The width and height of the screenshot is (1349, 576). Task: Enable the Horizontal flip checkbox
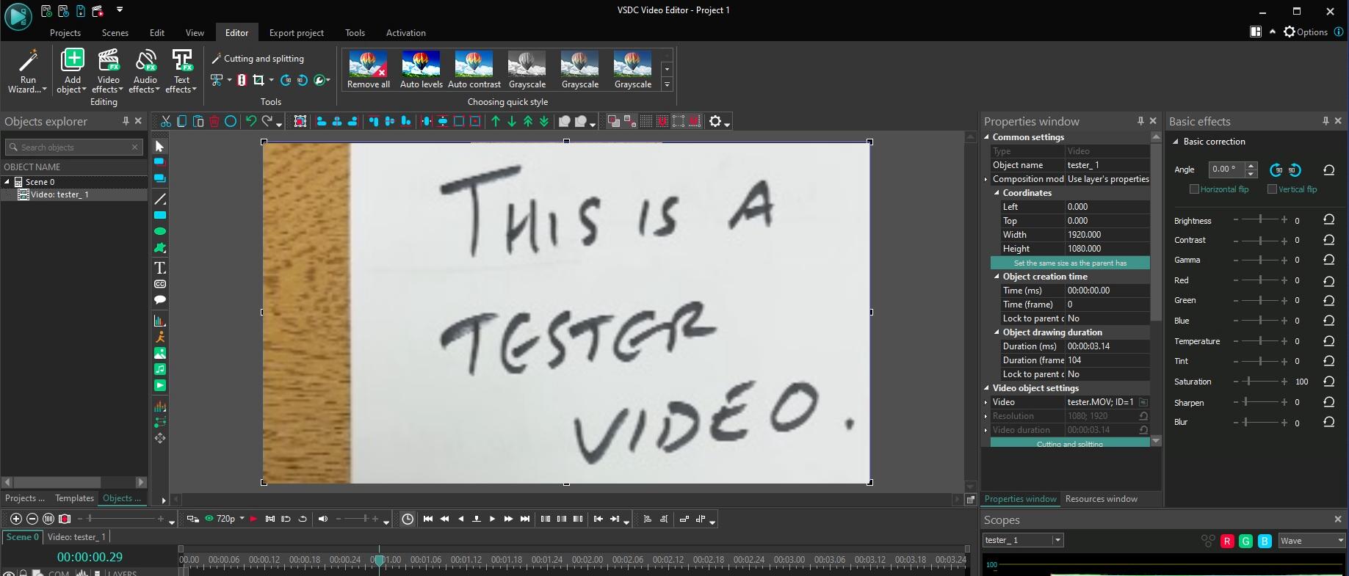[1194, 189]
